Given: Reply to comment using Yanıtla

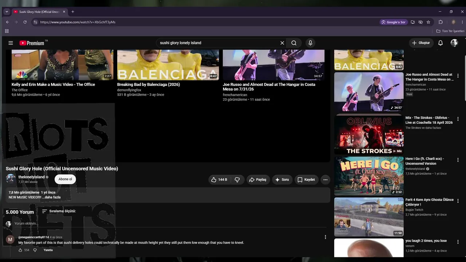Looking at the screenshot, I should pyautogui.click(x=48, y=250).
